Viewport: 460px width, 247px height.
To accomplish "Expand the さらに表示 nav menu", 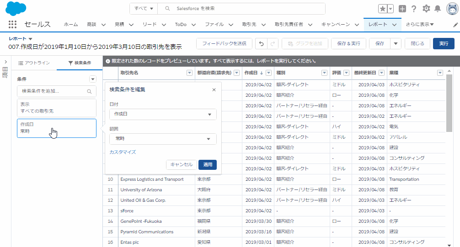I will [x=420, y=25].
